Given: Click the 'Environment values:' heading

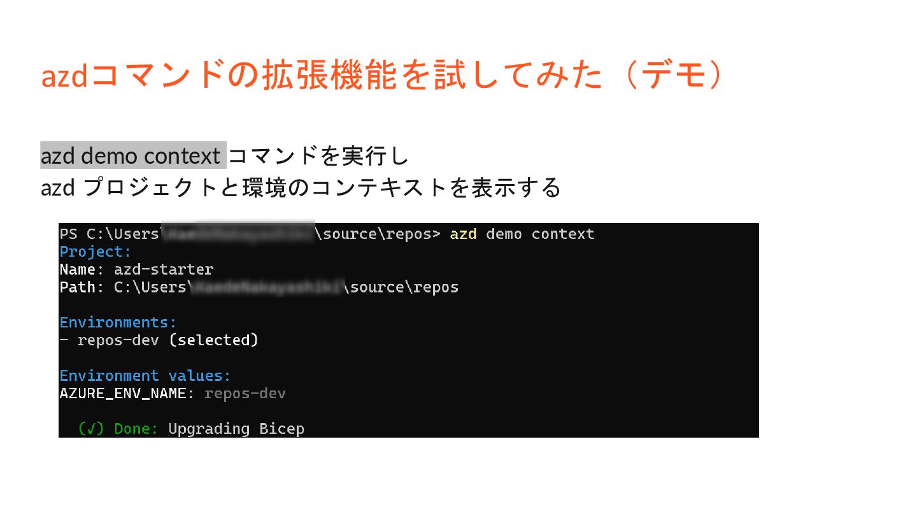Looking at the screenshot, I should (145, 376).
